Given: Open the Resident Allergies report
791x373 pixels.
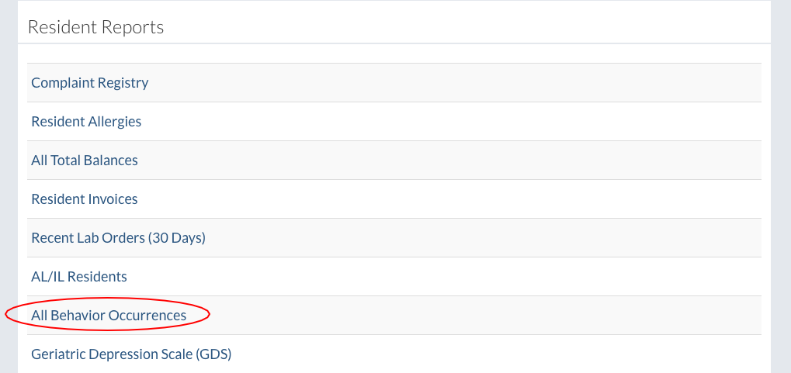Looking at the screenshot, I should pos(86,122).
